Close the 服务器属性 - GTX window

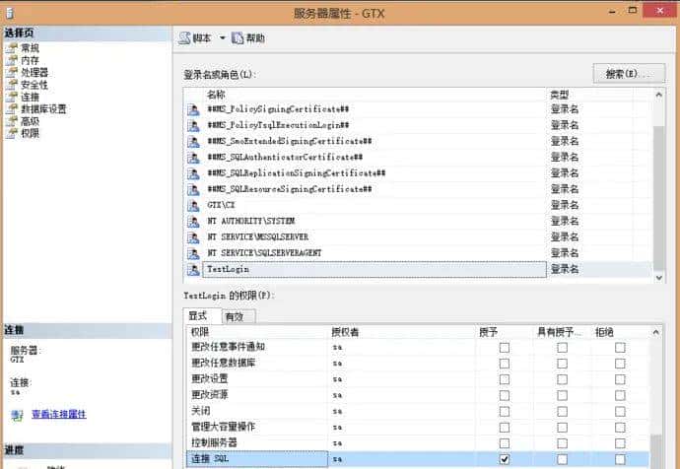coord(659,11)
